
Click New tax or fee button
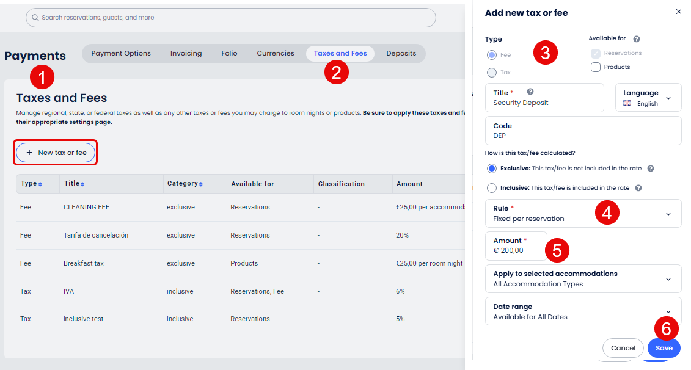coord(56,153)
